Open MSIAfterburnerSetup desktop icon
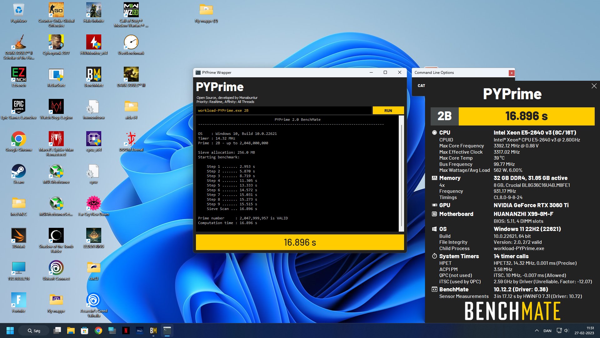Viewport: 600px width, 338px height. 56,206
